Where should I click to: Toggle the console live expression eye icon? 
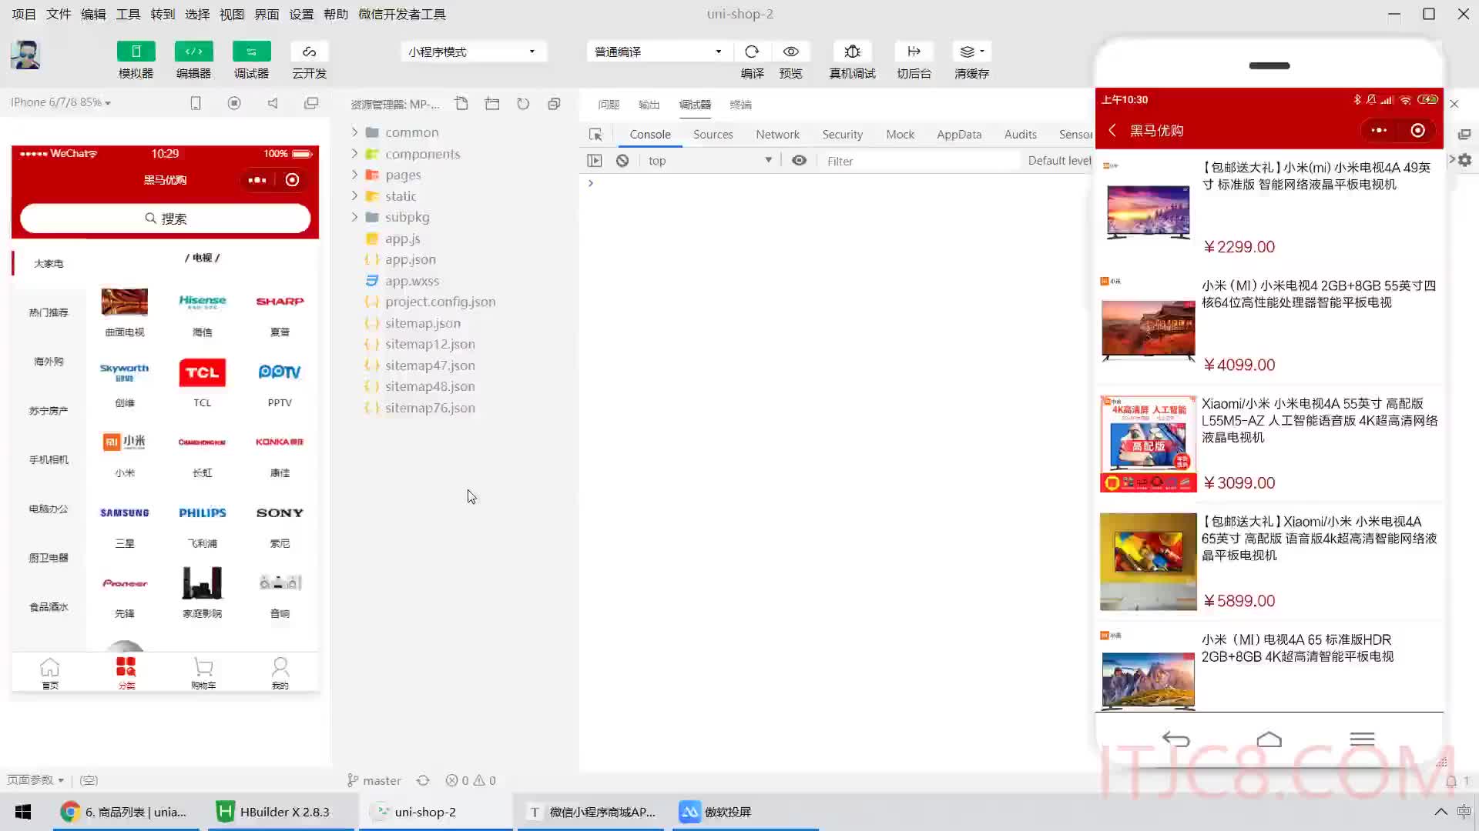click(x=800, y=160)
